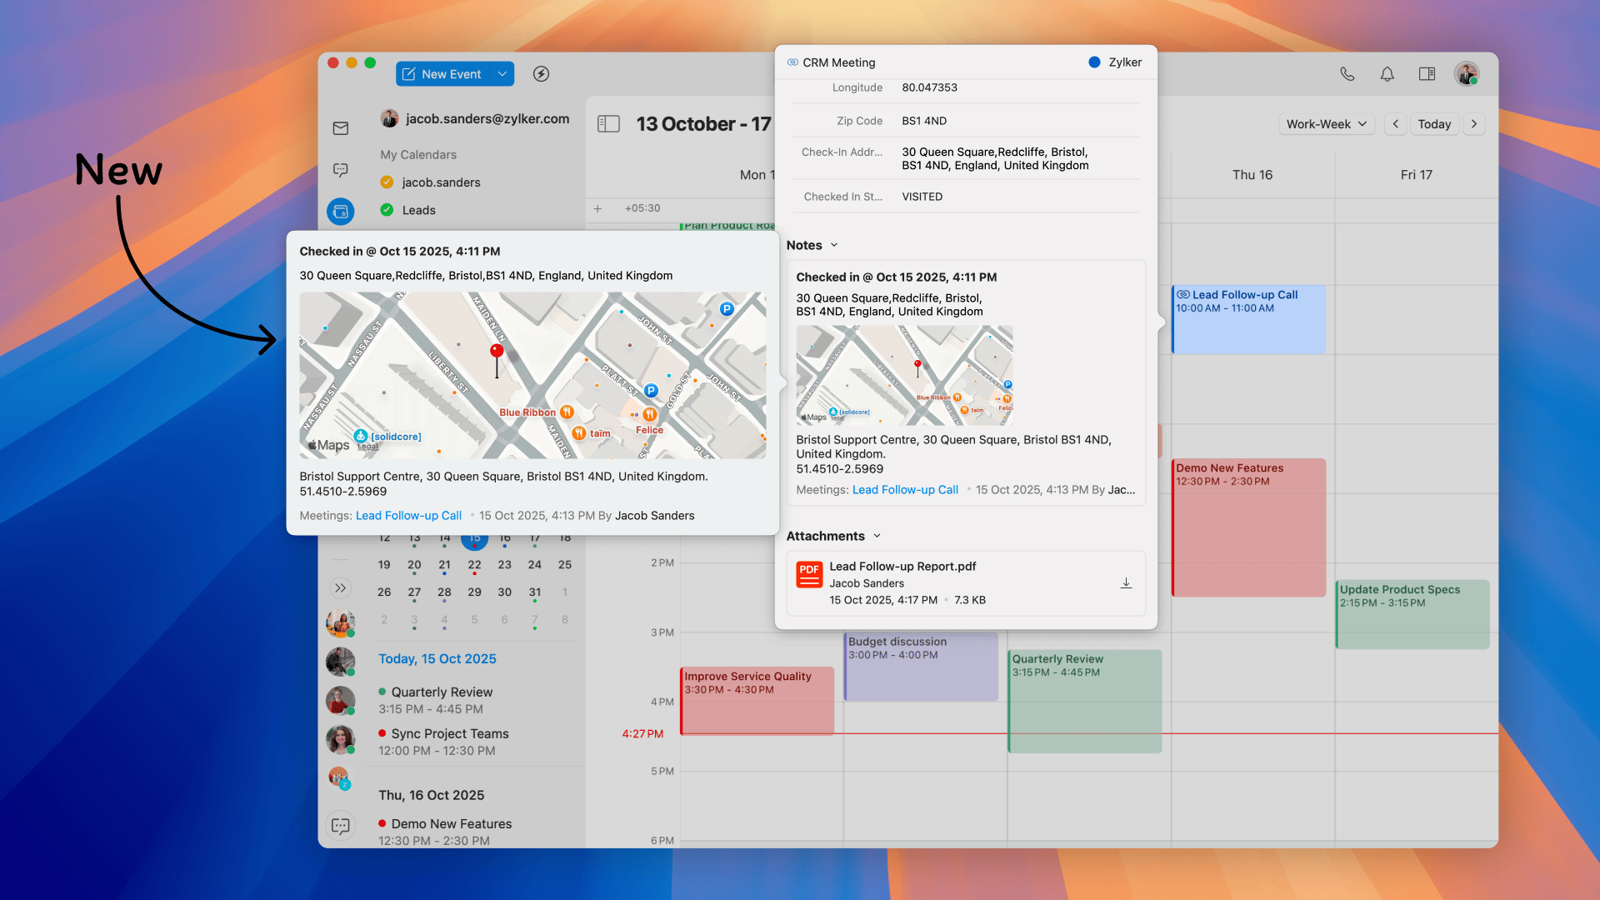This screenshot has height=900, width=1600.
Task: Open the Lead Follow-up Call event
Action: point(1248,320)
